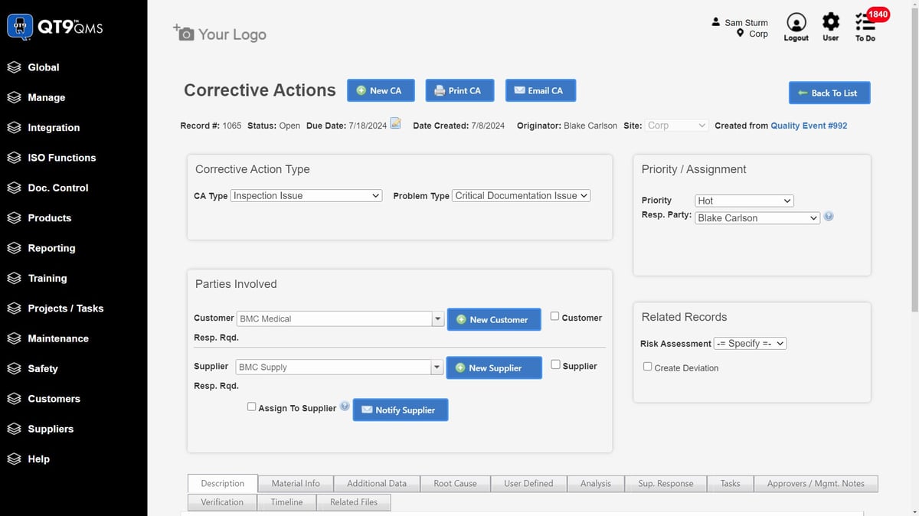
Task: Click the Supplier name input field
Action: tap(333, 367)
